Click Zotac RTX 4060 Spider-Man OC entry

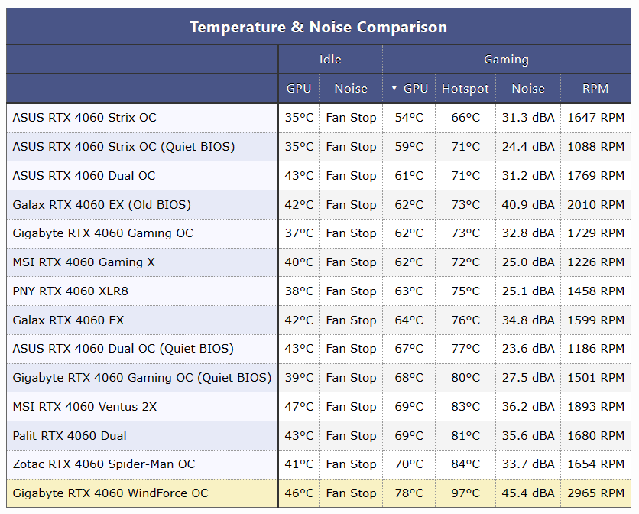pos(104,464)
